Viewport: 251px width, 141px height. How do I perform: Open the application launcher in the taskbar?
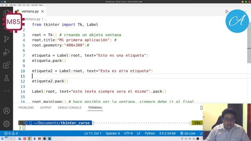click(2, 139)
